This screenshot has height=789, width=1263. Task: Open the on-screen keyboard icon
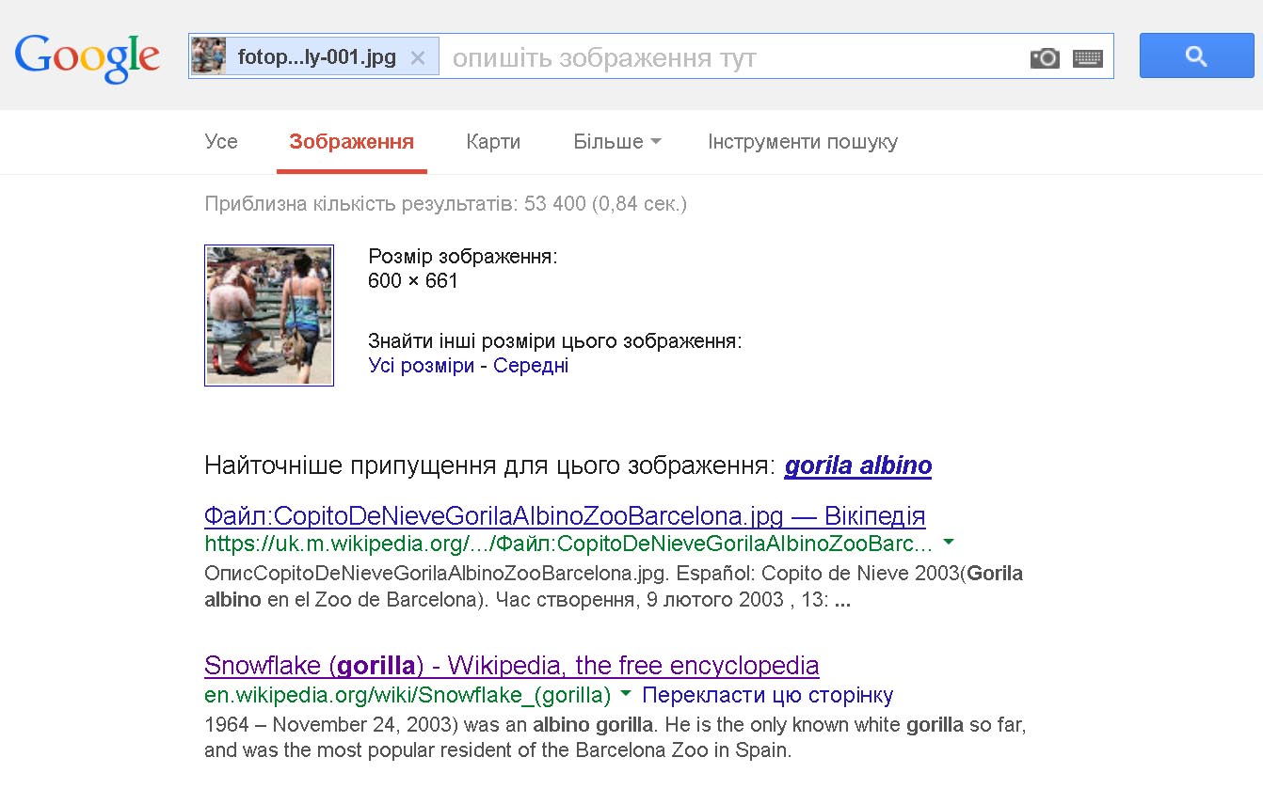tap(1088, 58)
